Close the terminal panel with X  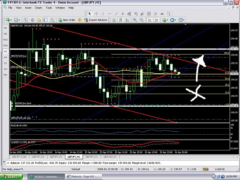[x=4, y=162]
